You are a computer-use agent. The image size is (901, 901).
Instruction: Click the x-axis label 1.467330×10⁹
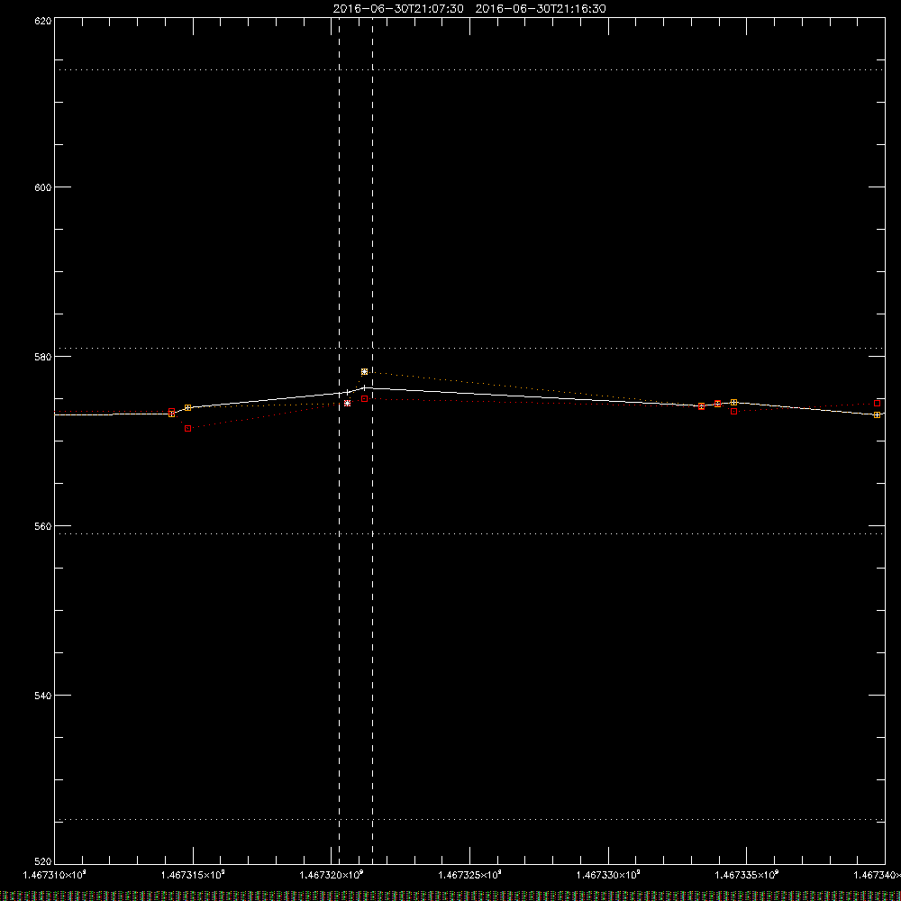(x=608, y=875)
